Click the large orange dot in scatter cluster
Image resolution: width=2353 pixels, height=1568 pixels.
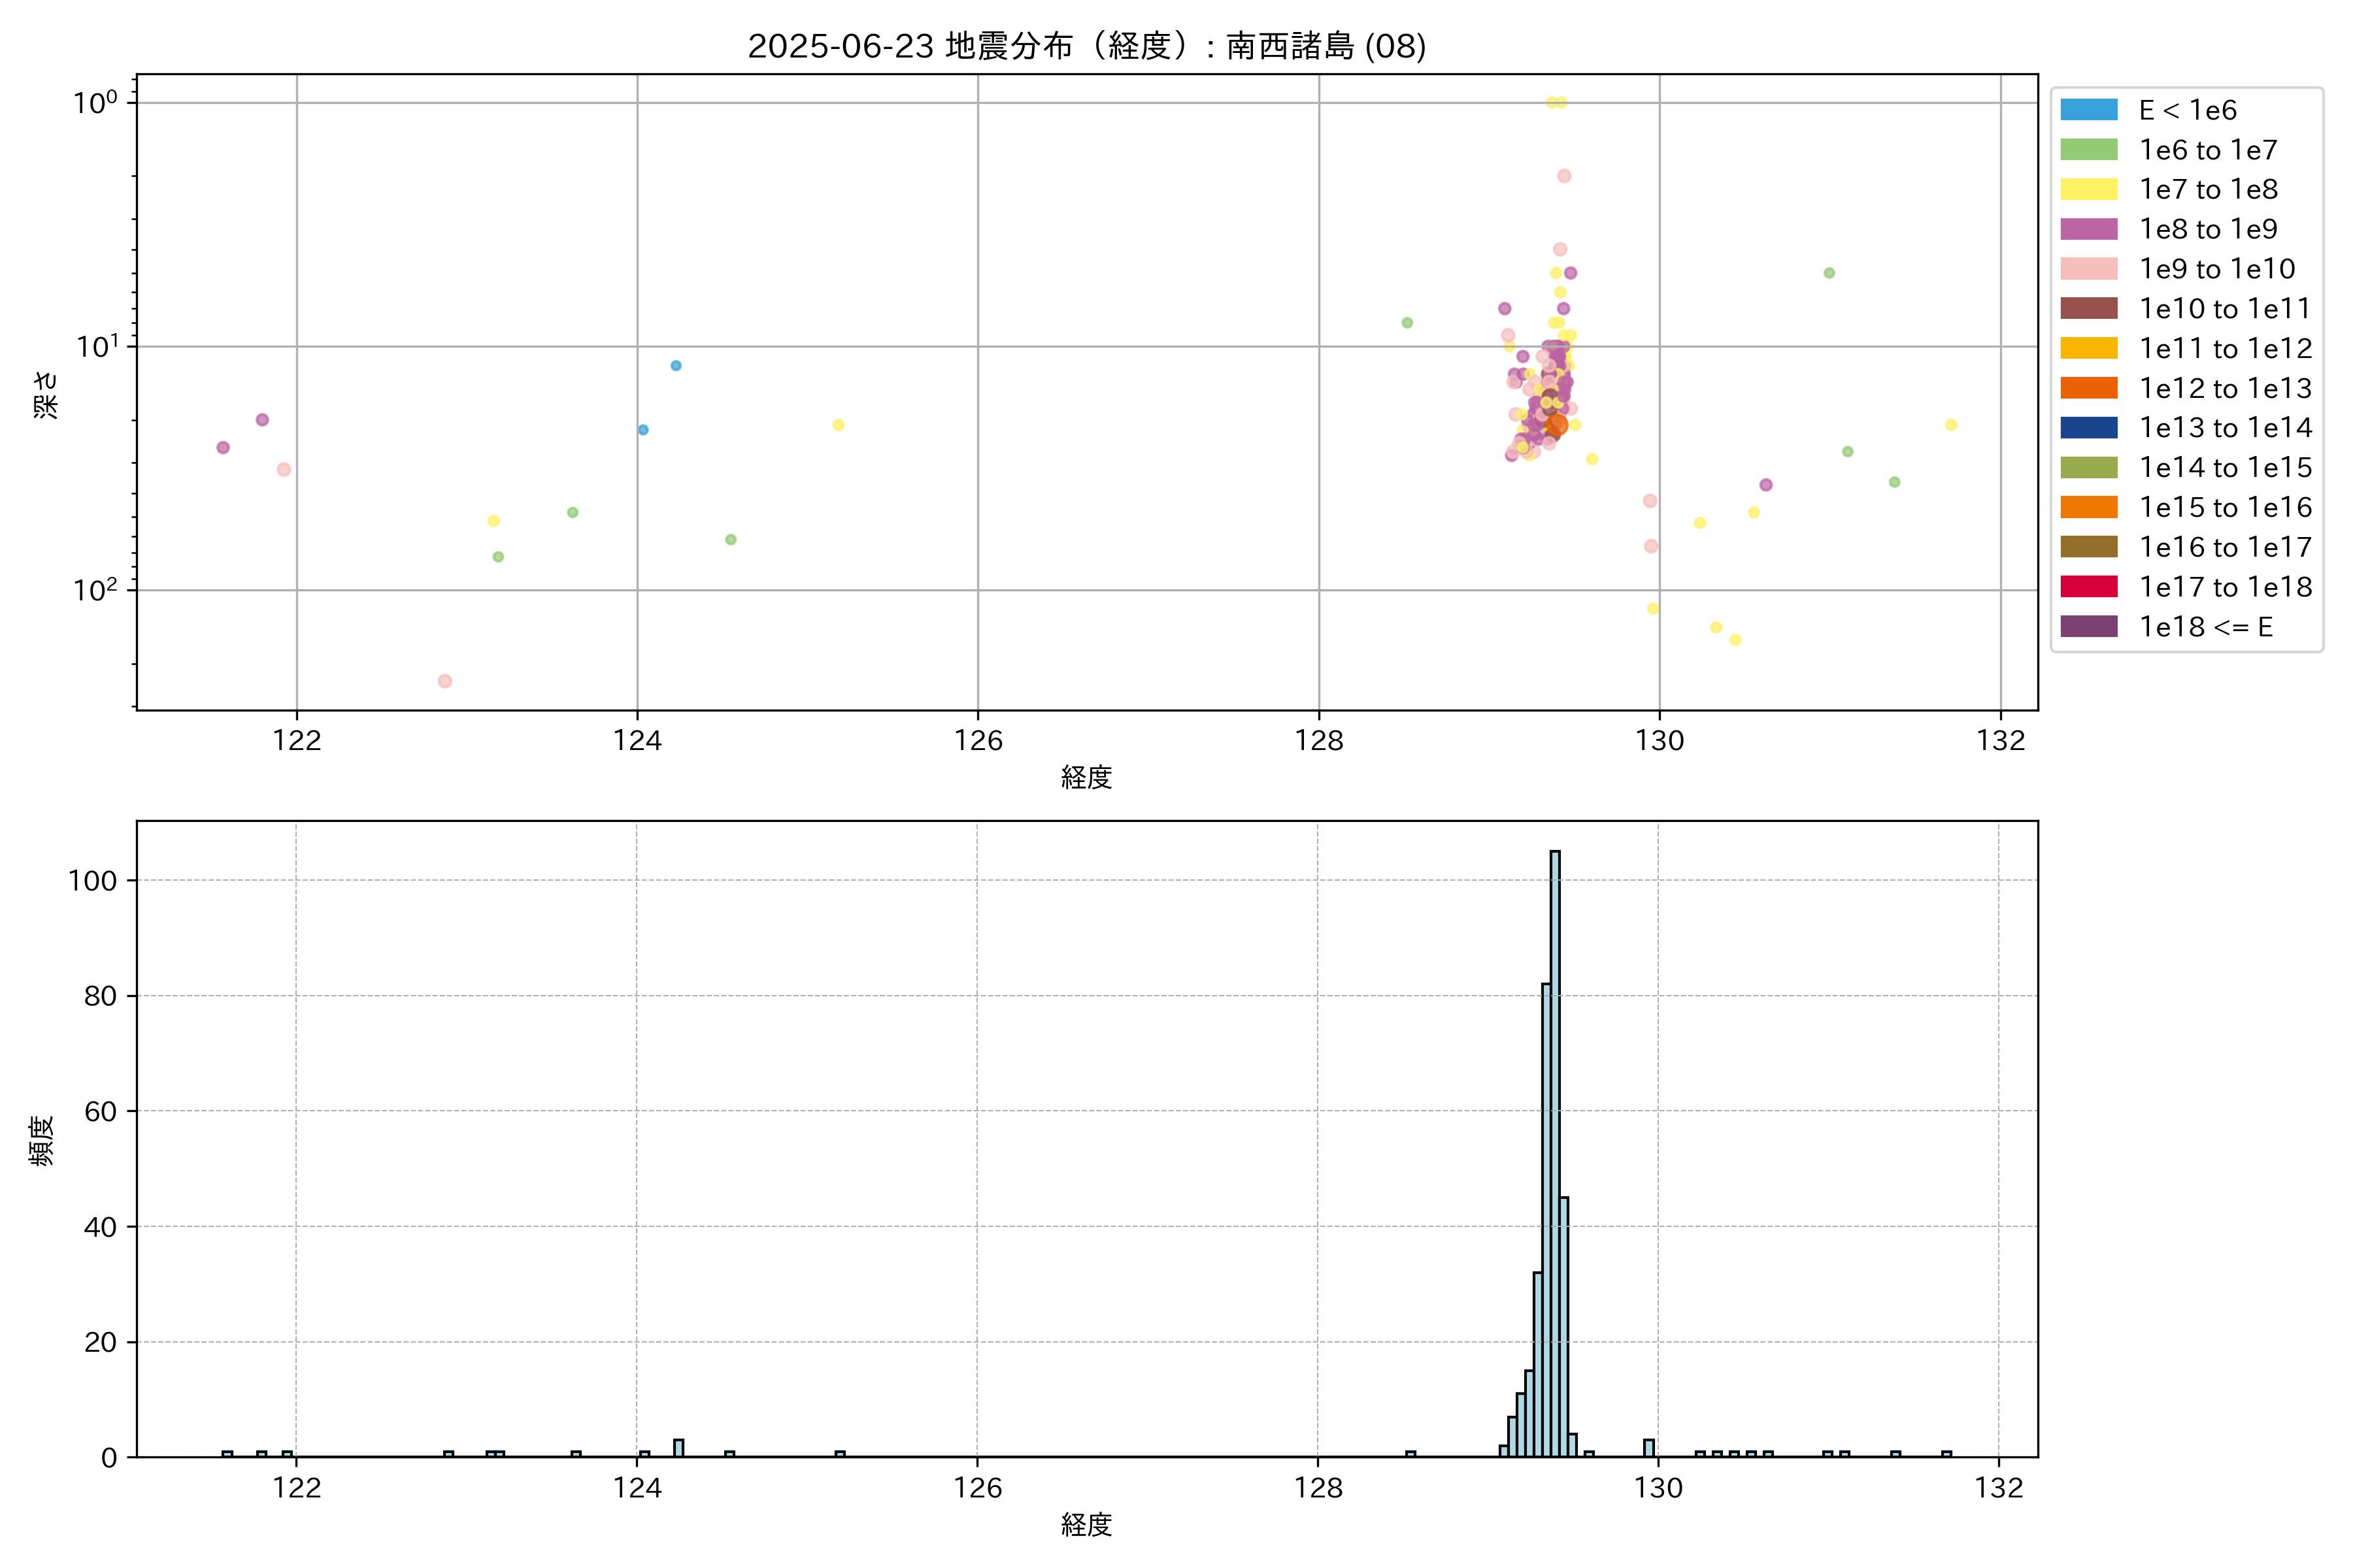tap(1557, 425)
